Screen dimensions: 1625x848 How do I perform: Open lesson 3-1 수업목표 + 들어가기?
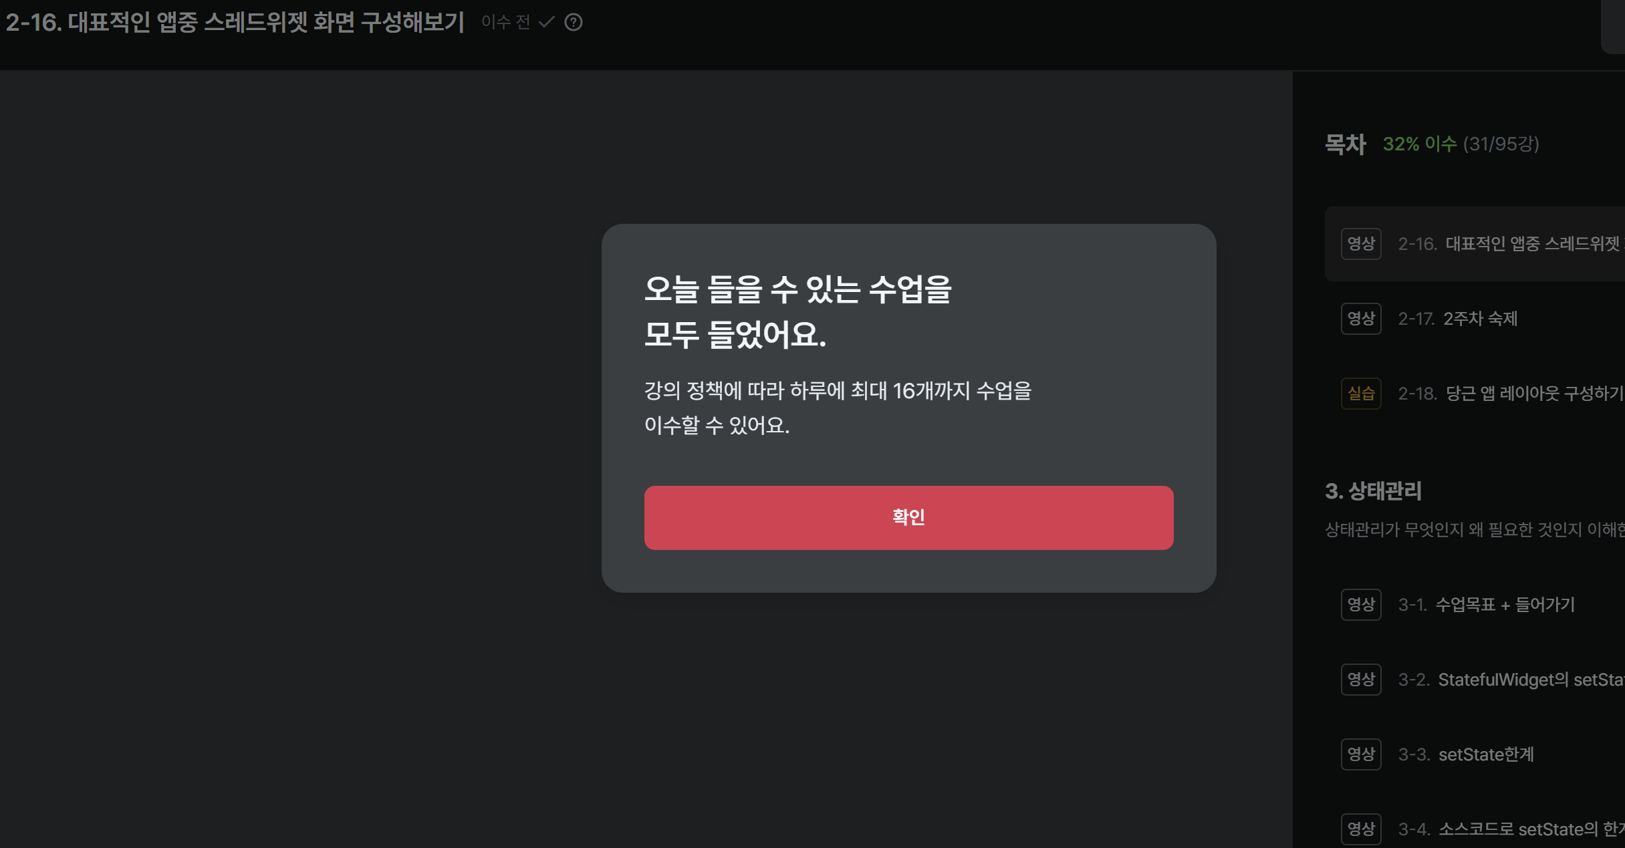1475,605
